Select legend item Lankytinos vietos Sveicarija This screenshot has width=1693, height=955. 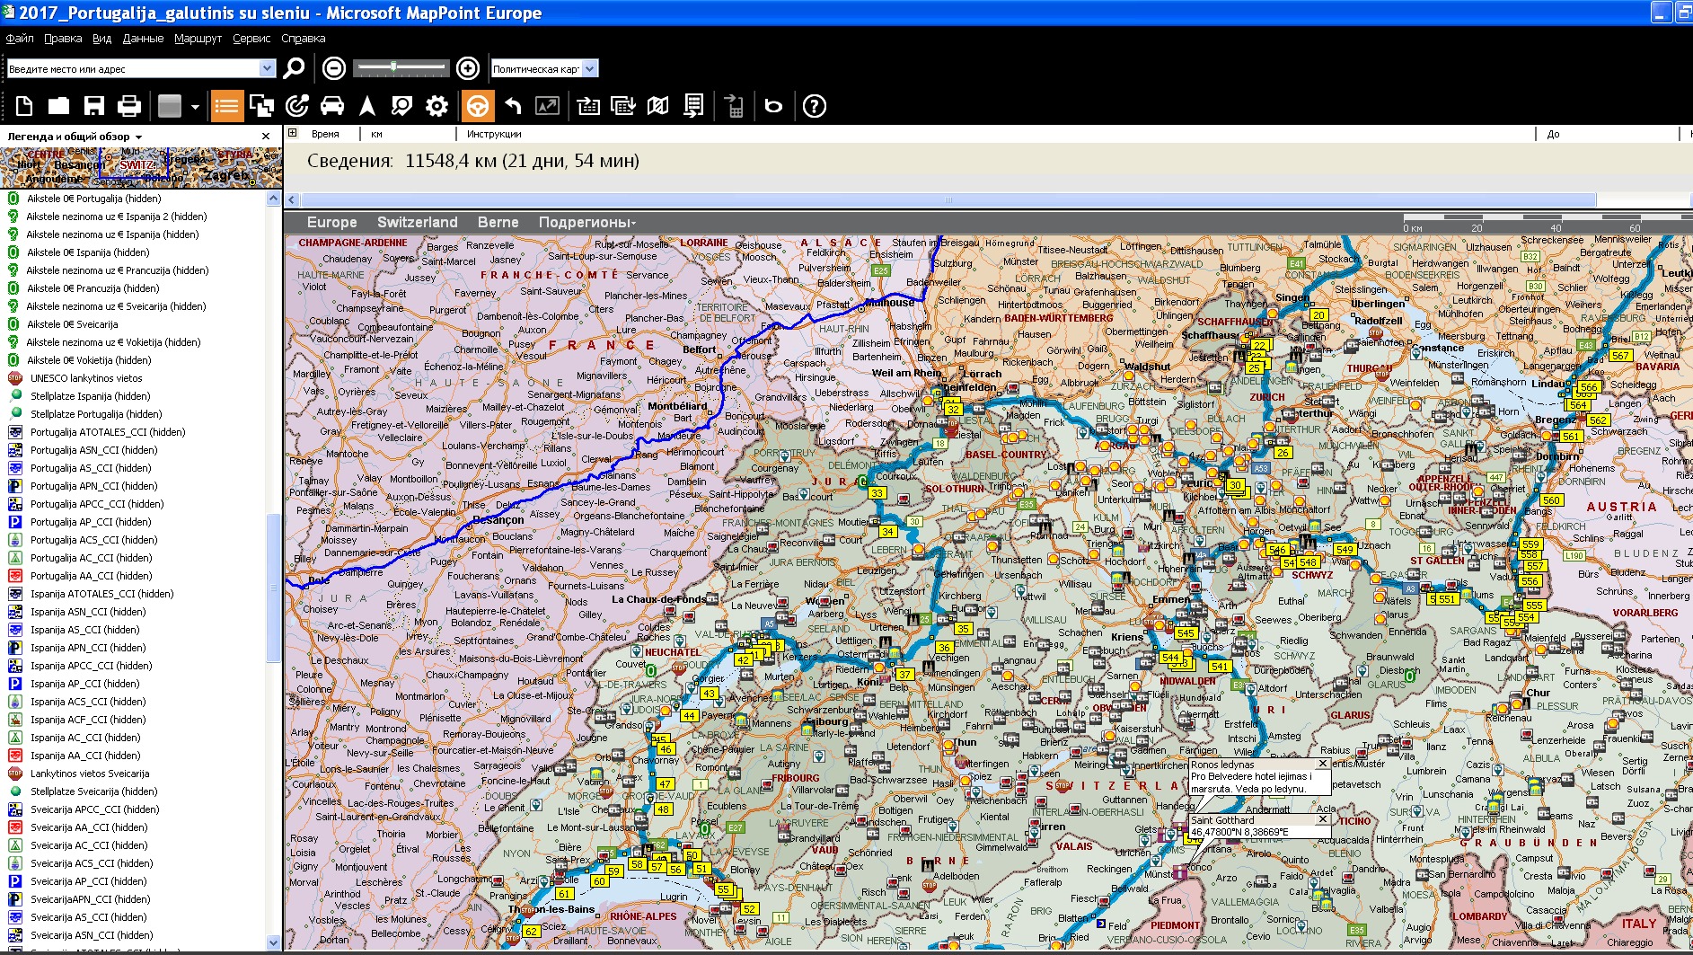tap(90, 774)
